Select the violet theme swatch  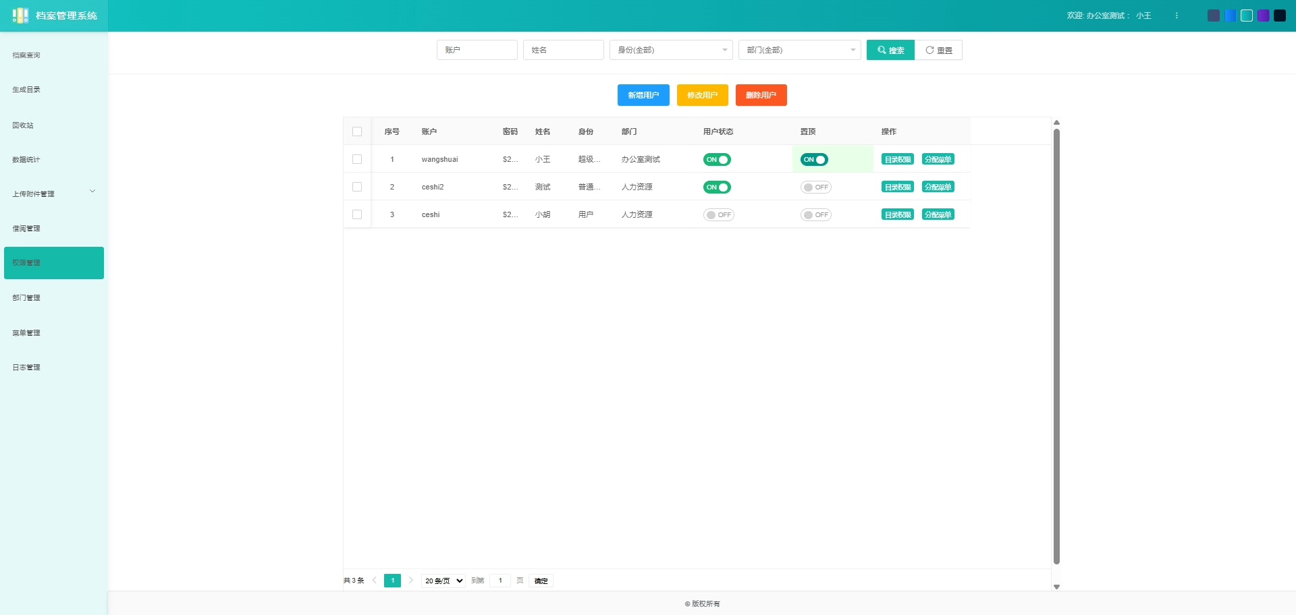tap(1264, 16)
